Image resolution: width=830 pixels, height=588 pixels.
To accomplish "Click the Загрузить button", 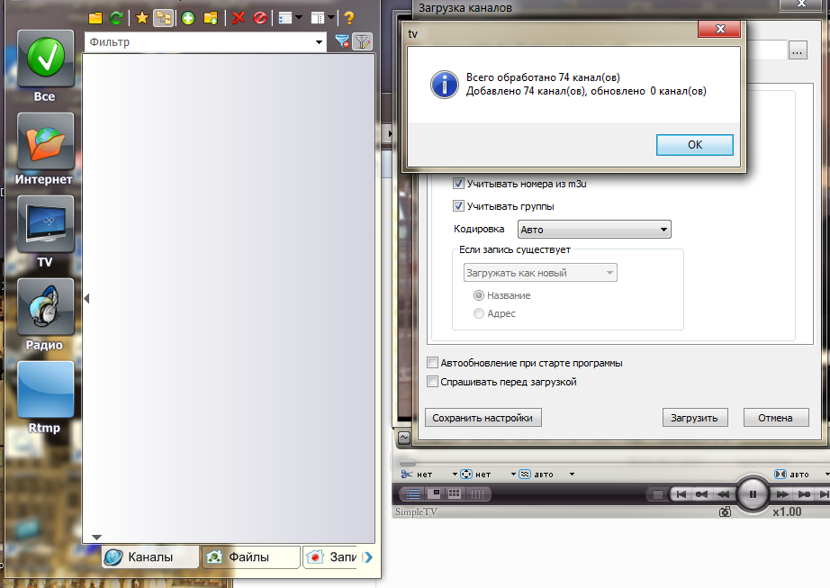I will pyautogui.click(x=694, y=418).
